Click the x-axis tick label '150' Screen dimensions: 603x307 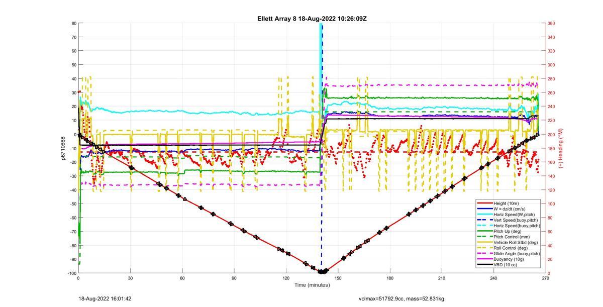[338, 278]
